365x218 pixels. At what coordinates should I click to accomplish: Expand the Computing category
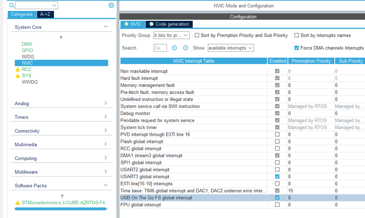coord(106,157)
